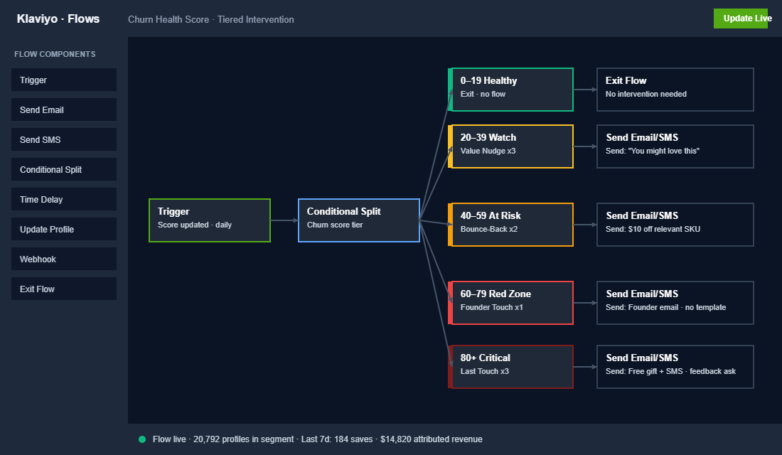Select the Conditional Split sidebar component
This screenshot has height=455, width=782.
tap(64, 170)
